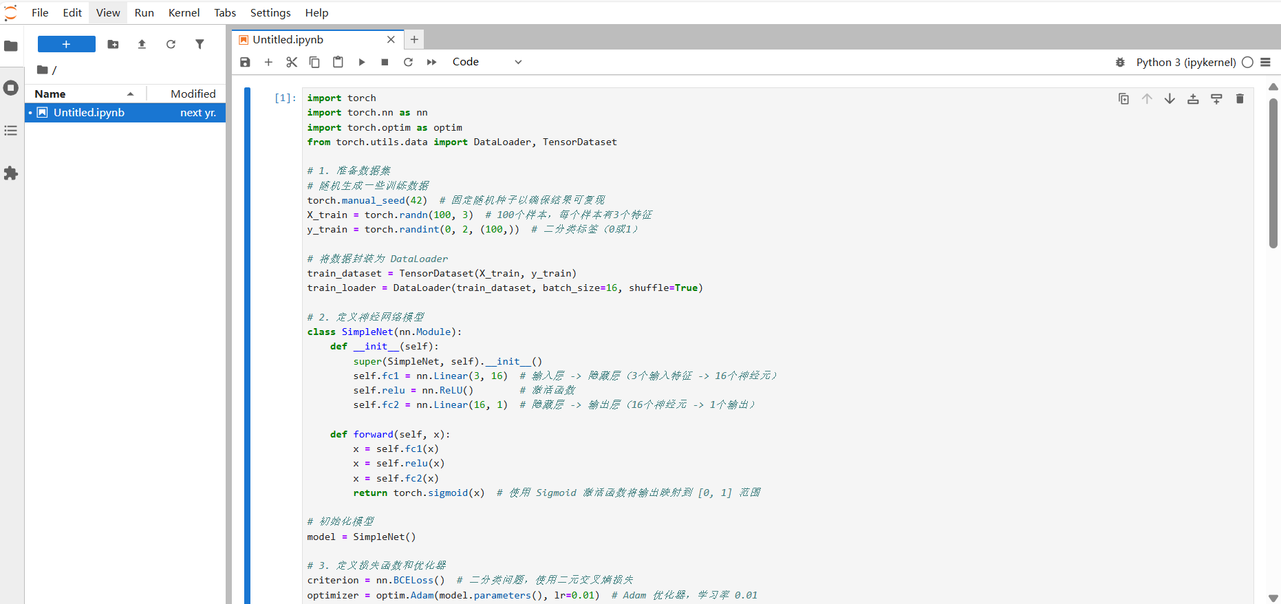Open the Kernel menu
The image size is (1281, 604).
click(184, 12)
